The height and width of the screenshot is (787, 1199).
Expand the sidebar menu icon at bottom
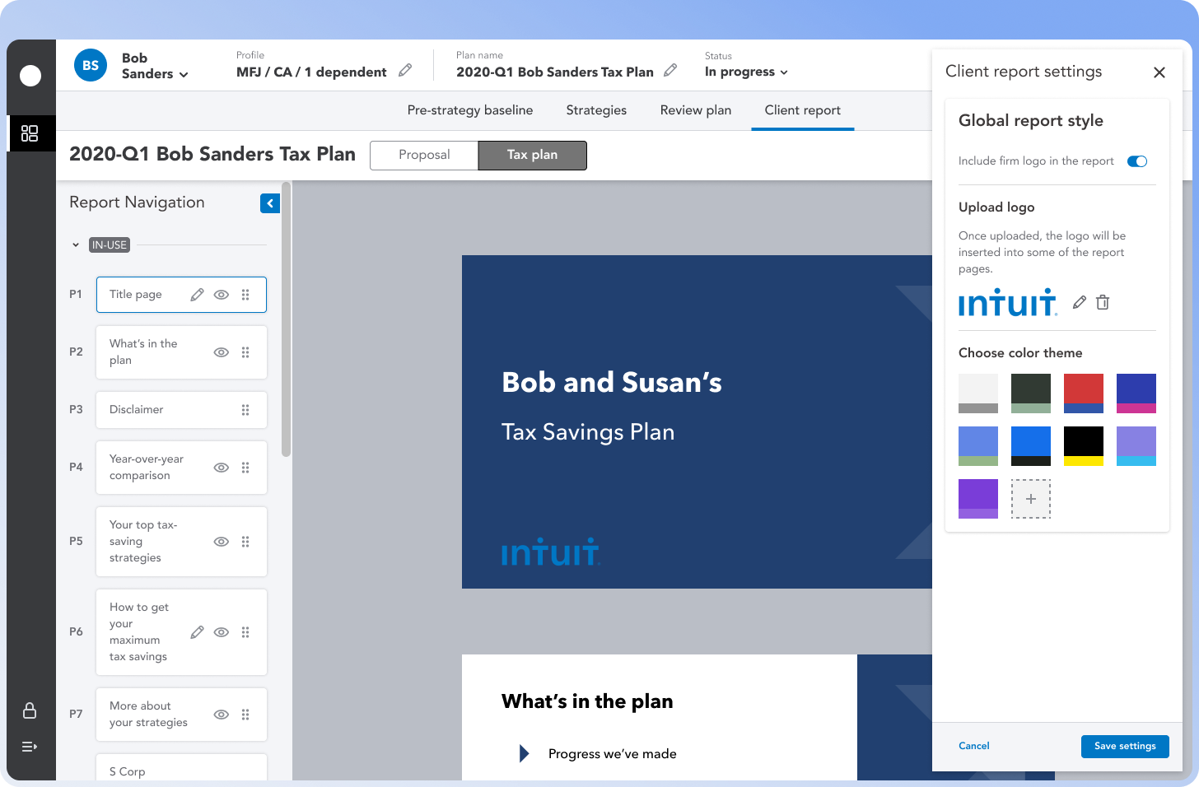pyautogui.click(x=30, y=747)
